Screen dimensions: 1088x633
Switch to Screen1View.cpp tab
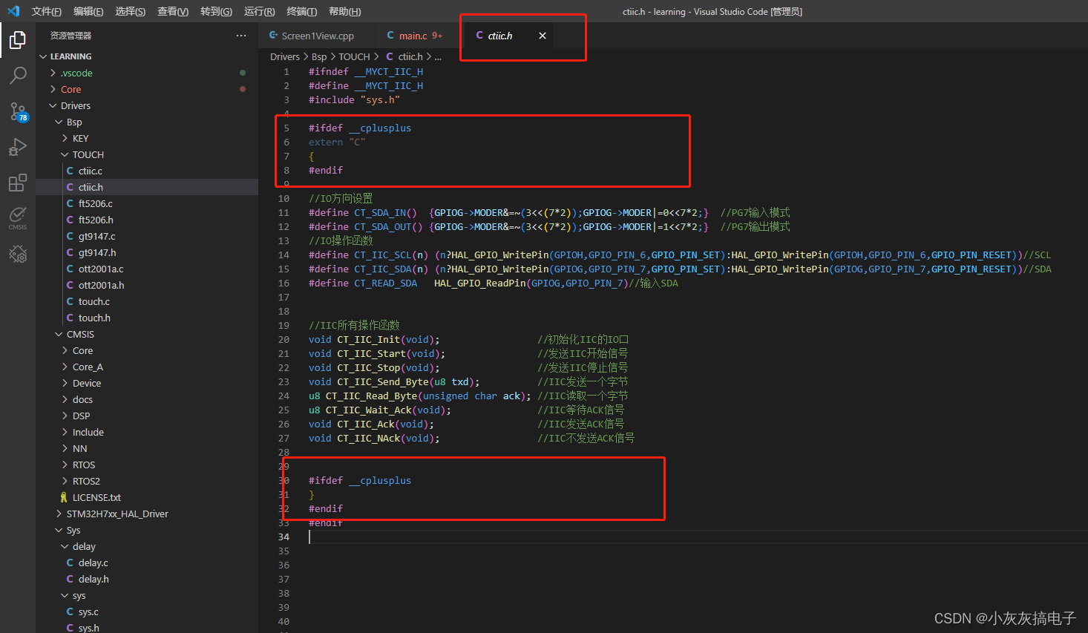pos(317,36)
